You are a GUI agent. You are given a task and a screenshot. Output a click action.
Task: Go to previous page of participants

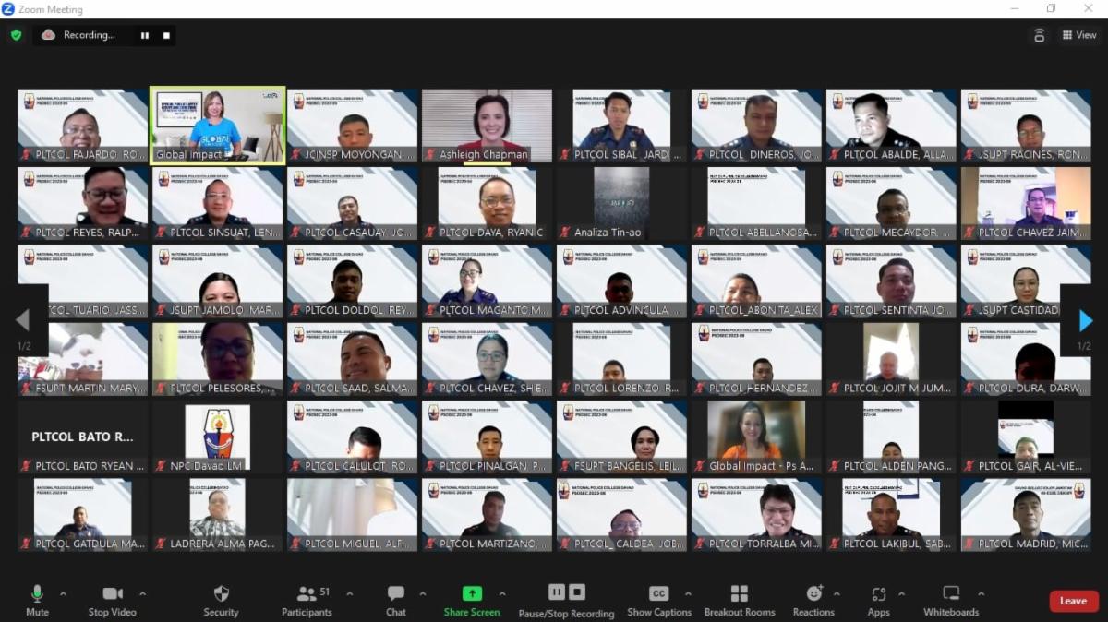coord(22,320)
